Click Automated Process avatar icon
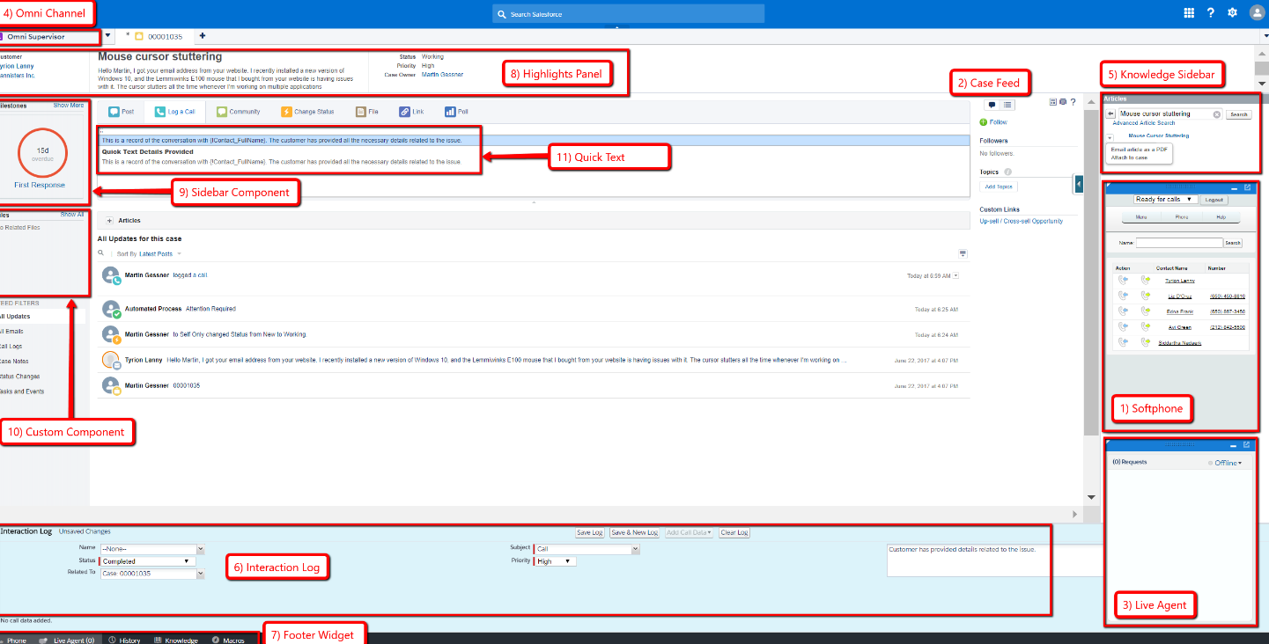Image resolution: width=1269 pixels, height=644 pixels. (111, 309)
